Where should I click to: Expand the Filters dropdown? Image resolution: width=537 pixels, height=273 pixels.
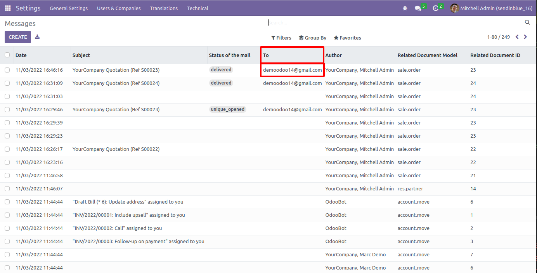pos(281,38)
